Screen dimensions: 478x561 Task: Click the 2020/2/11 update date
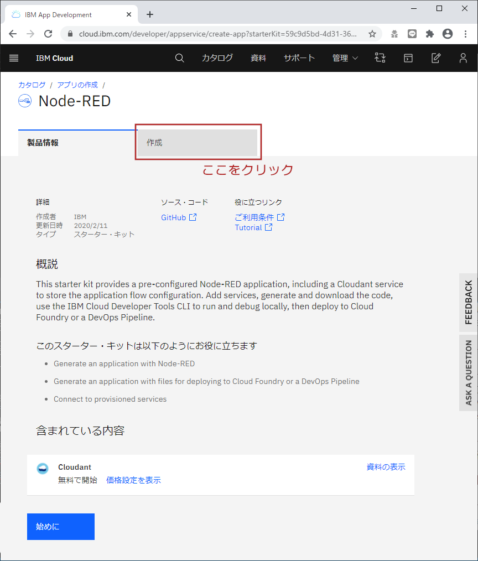pos(91,225)
